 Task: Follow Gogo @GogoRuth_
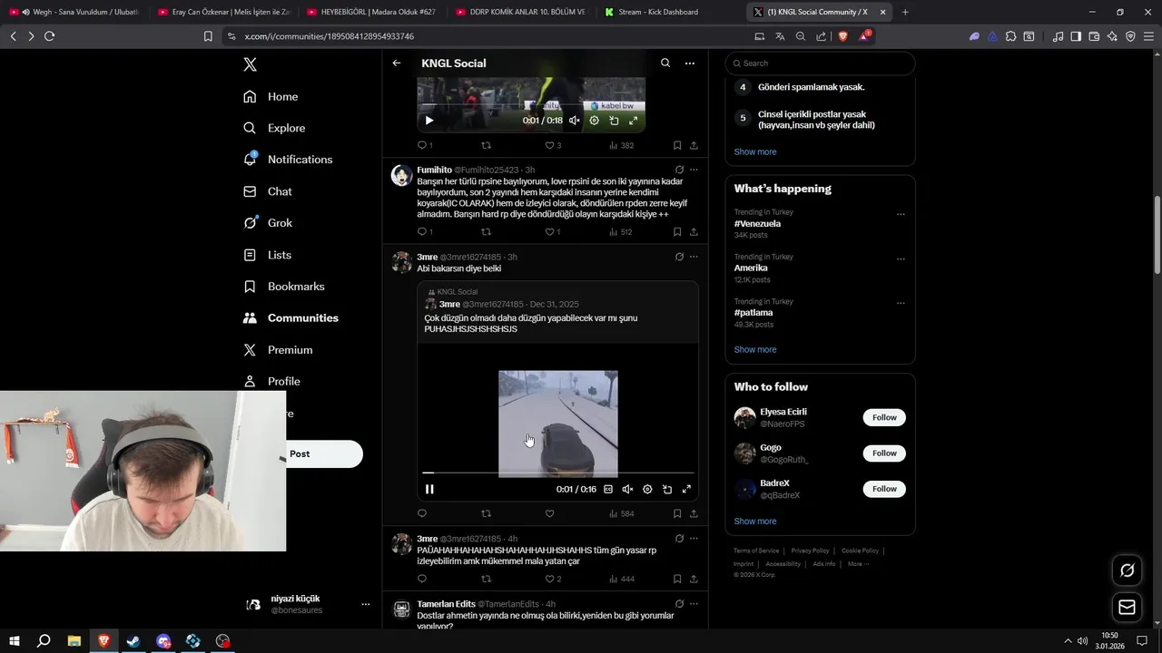pyautogui.click(x=884, y=453)
